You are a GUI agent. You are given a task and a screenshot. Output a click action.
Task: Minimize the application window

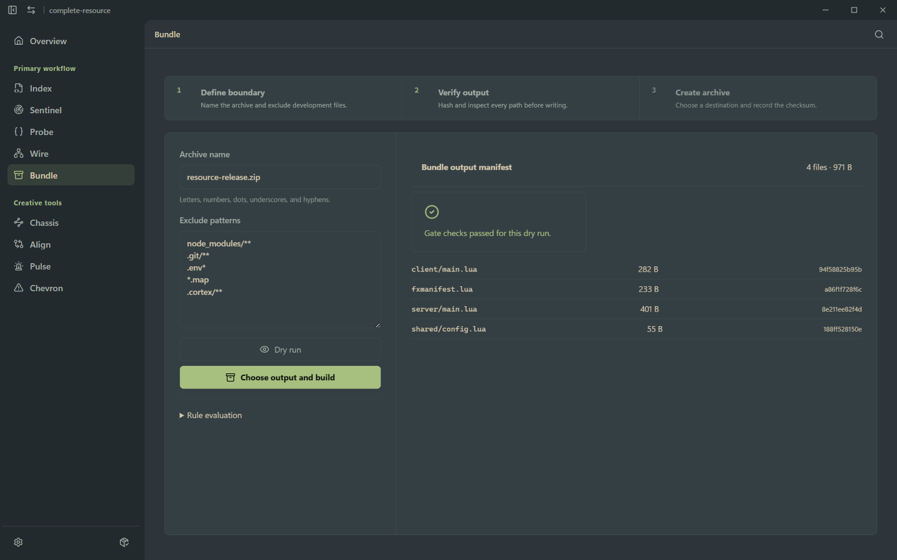(825, 10)
